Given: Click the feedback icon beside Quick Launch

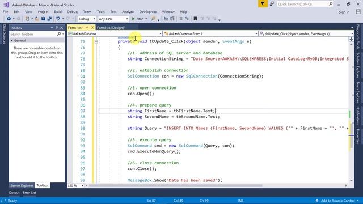Looking at the screenshot, I should coord(272,4).
